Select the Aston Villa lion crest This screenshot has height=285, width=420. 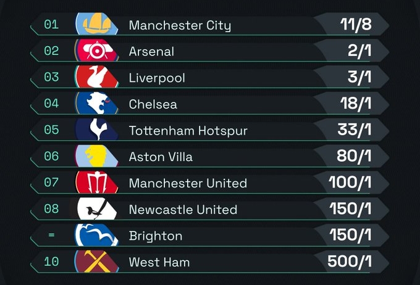pyautogui.click(x=97, y=155)
